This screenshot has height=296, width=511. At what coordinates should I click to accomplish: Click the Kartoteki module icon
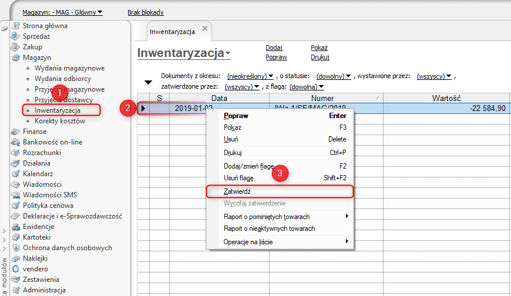pyautogui.click(x=16, y=237)
